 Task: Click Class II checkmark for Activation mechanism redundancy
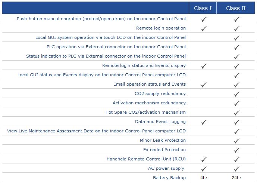tap(236, 103)
